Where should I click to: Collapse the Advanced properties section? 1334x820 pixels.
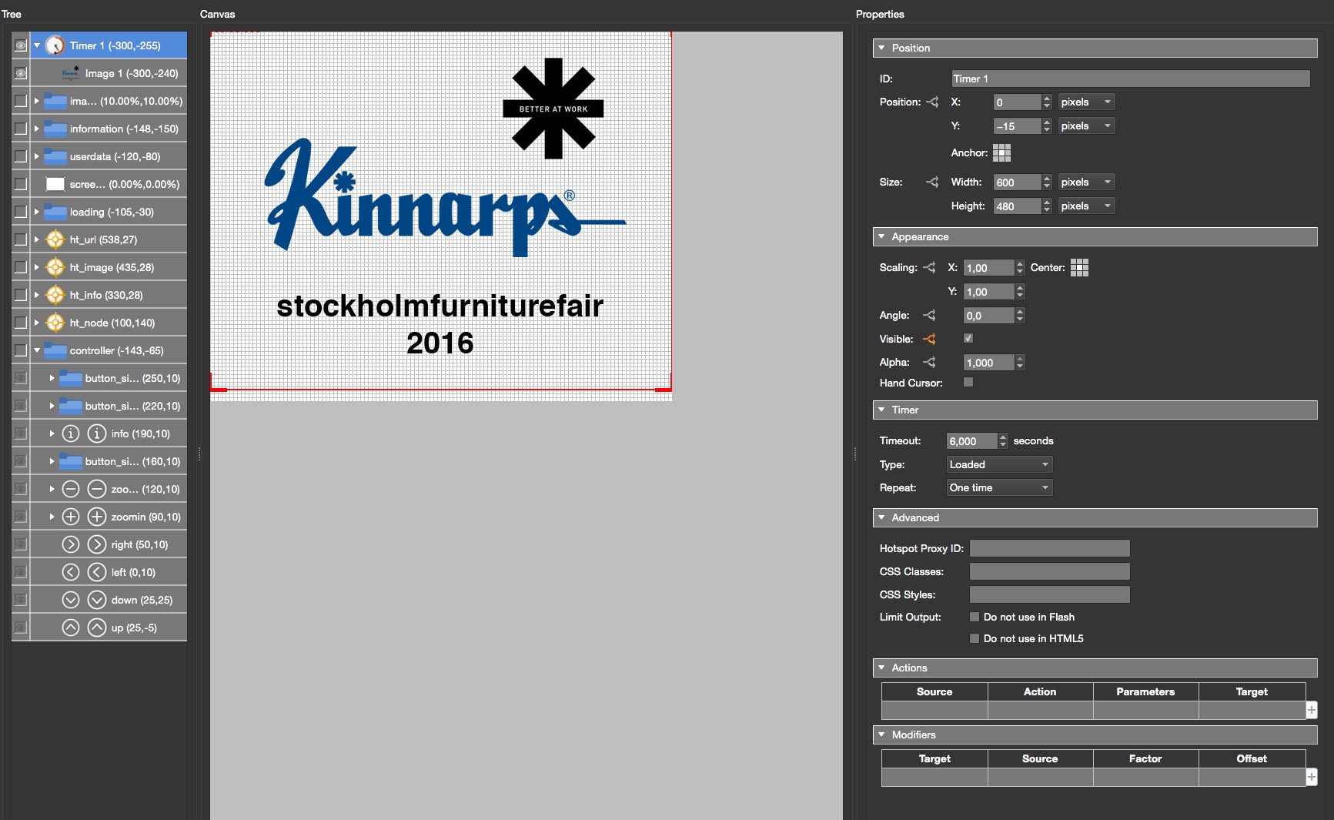coord(881,517)
